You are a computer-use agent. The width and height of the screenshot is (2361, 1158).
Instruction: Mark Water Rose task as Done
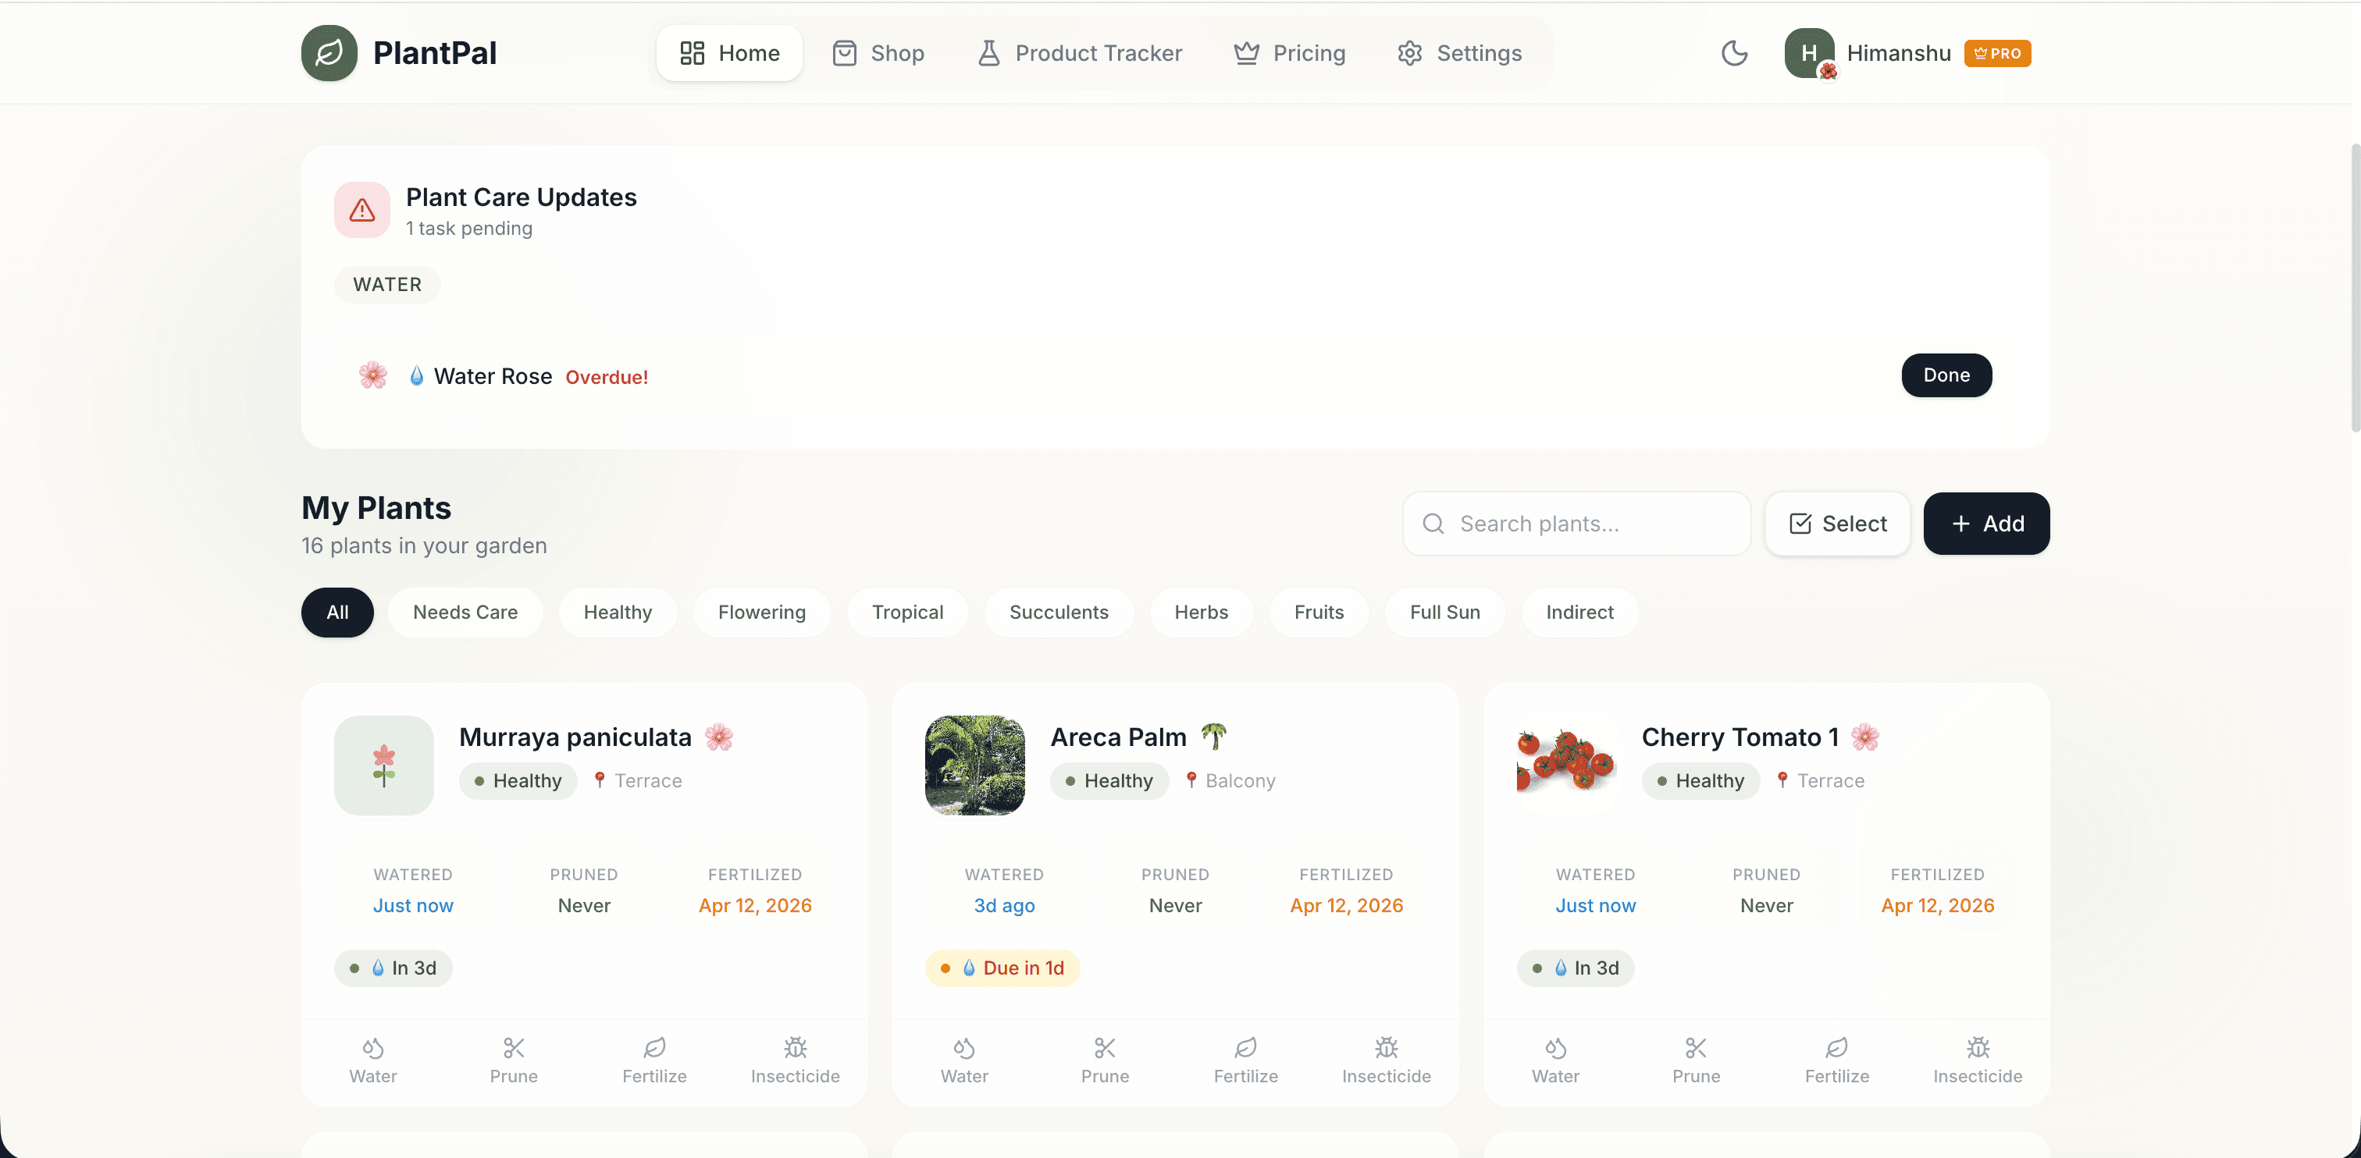point(1946,375)
